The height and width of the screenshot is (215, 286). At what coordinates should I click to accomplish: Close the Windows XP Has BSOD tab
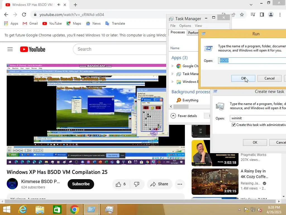click(65, 5)
